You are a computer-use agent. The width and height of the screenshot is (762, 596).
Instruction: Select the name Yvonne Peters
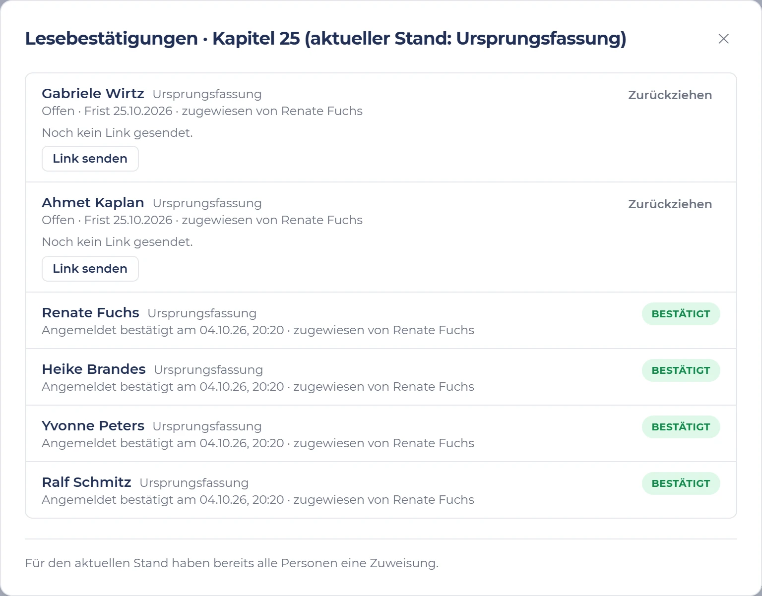tap(93, 425)
